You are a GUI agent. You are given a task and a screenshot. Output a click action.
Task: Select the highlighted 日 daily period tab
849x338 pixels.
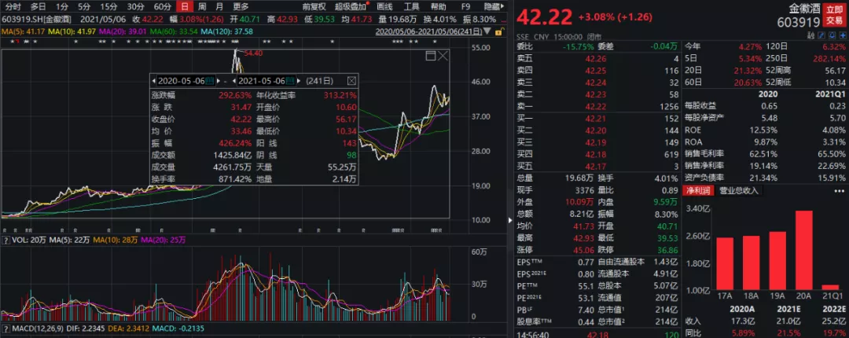coord(186,7)
